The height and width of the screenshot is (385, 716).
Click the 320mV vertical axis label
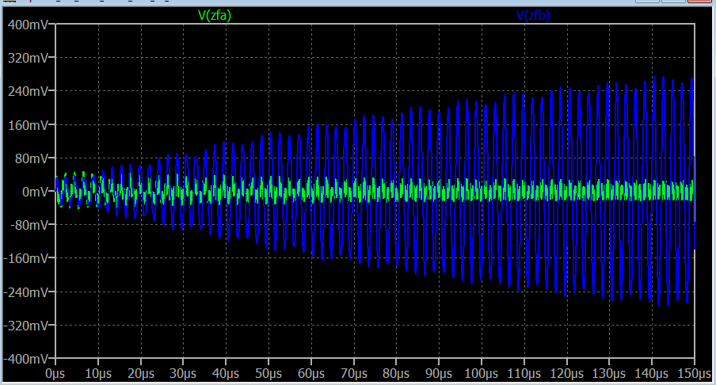pos(30,58)
